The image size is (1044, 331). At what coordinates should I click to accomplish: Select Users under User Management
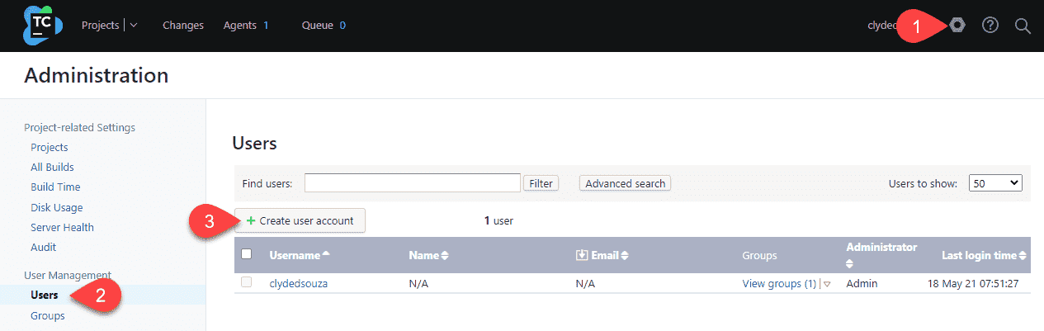[x=44, y=295]
